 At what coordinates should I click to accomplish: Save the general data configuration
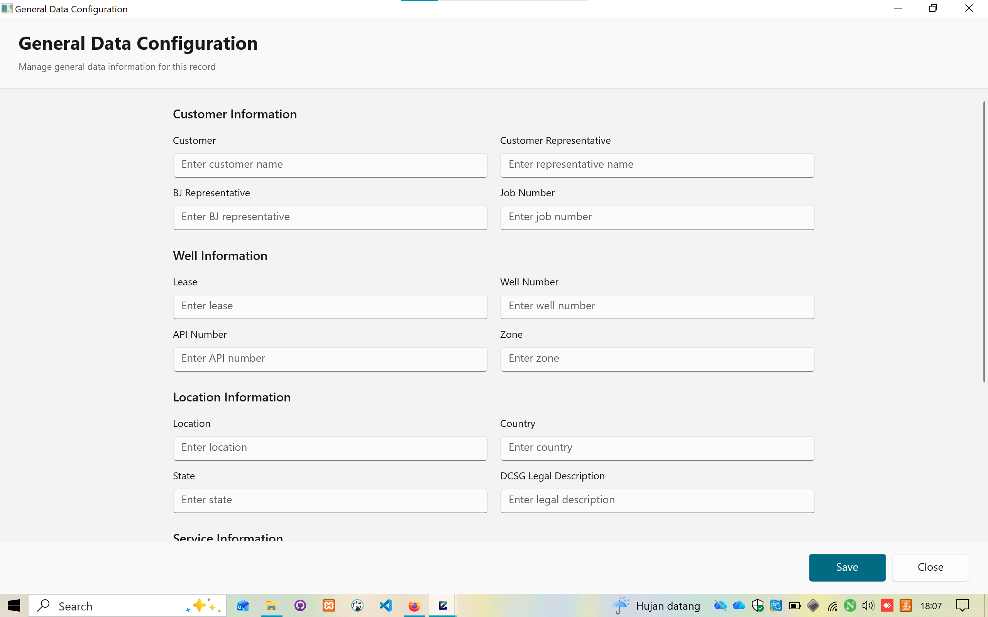click(x=847, y=567)
